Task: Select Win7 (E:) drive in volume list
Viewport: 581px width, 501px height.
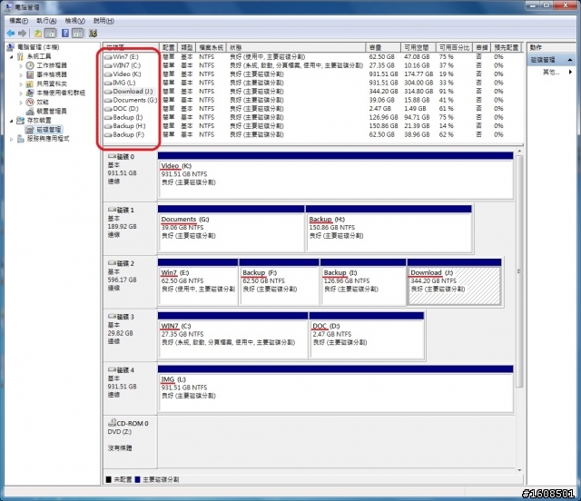Action: 122,56
